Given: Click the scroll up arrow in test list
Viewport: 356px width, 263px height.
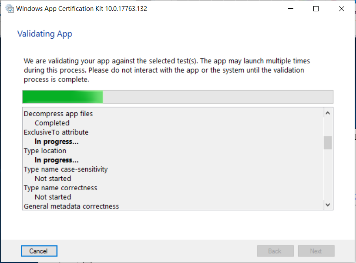Looking at the screenshot, I should pos(328,113).
